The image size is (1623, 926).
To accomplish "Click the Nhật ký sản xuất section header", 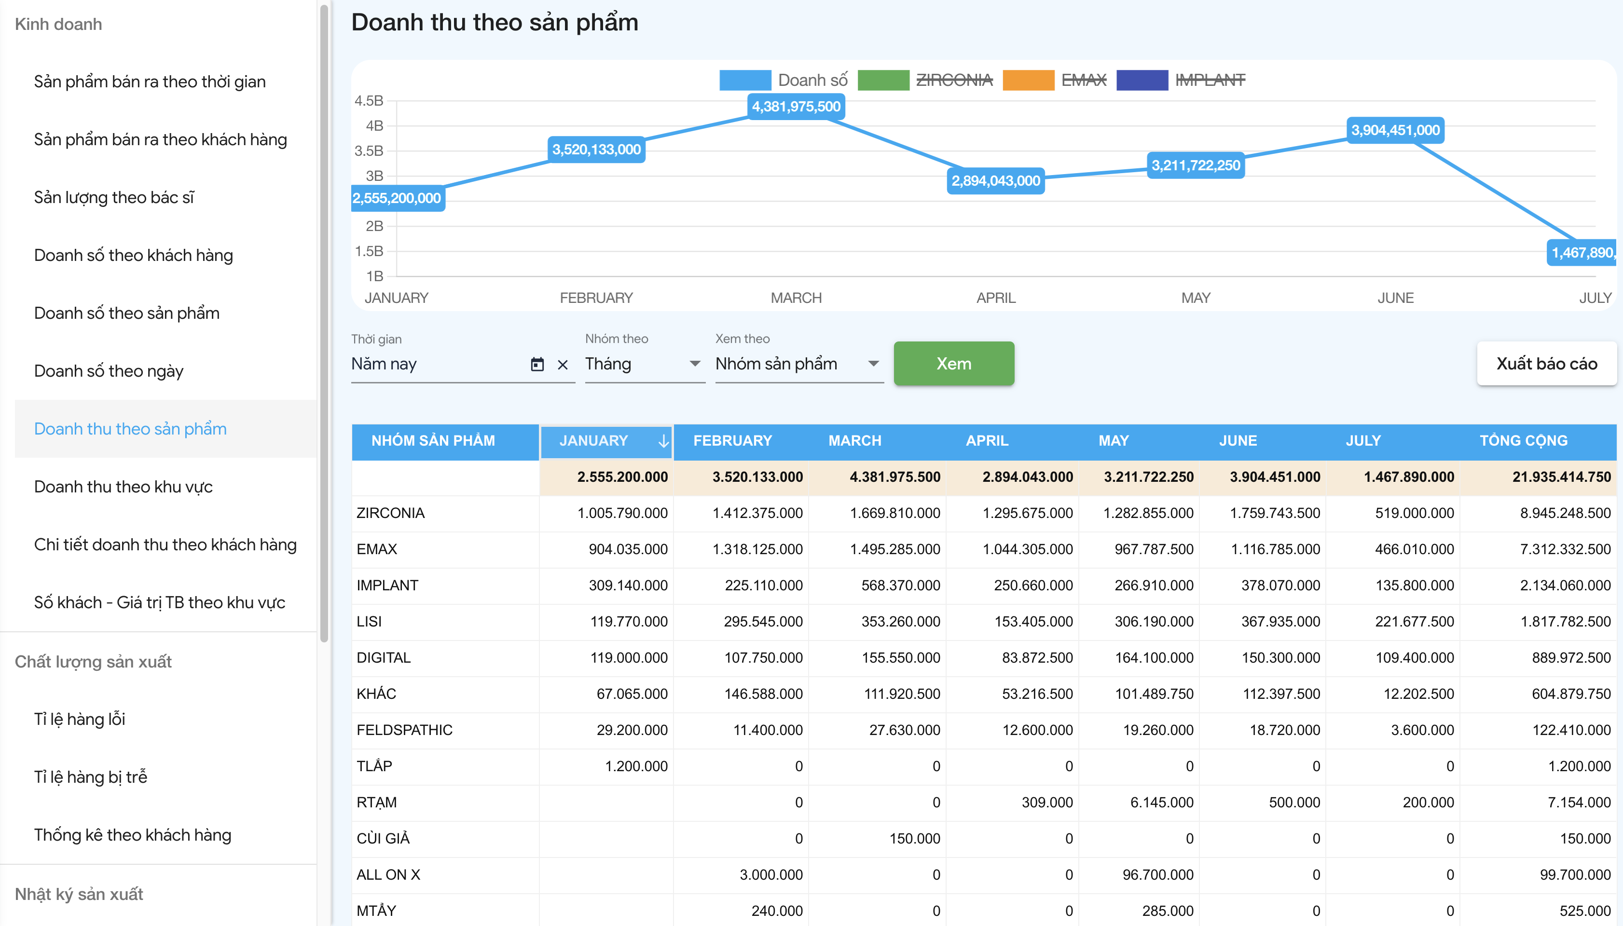I will 79,894.
